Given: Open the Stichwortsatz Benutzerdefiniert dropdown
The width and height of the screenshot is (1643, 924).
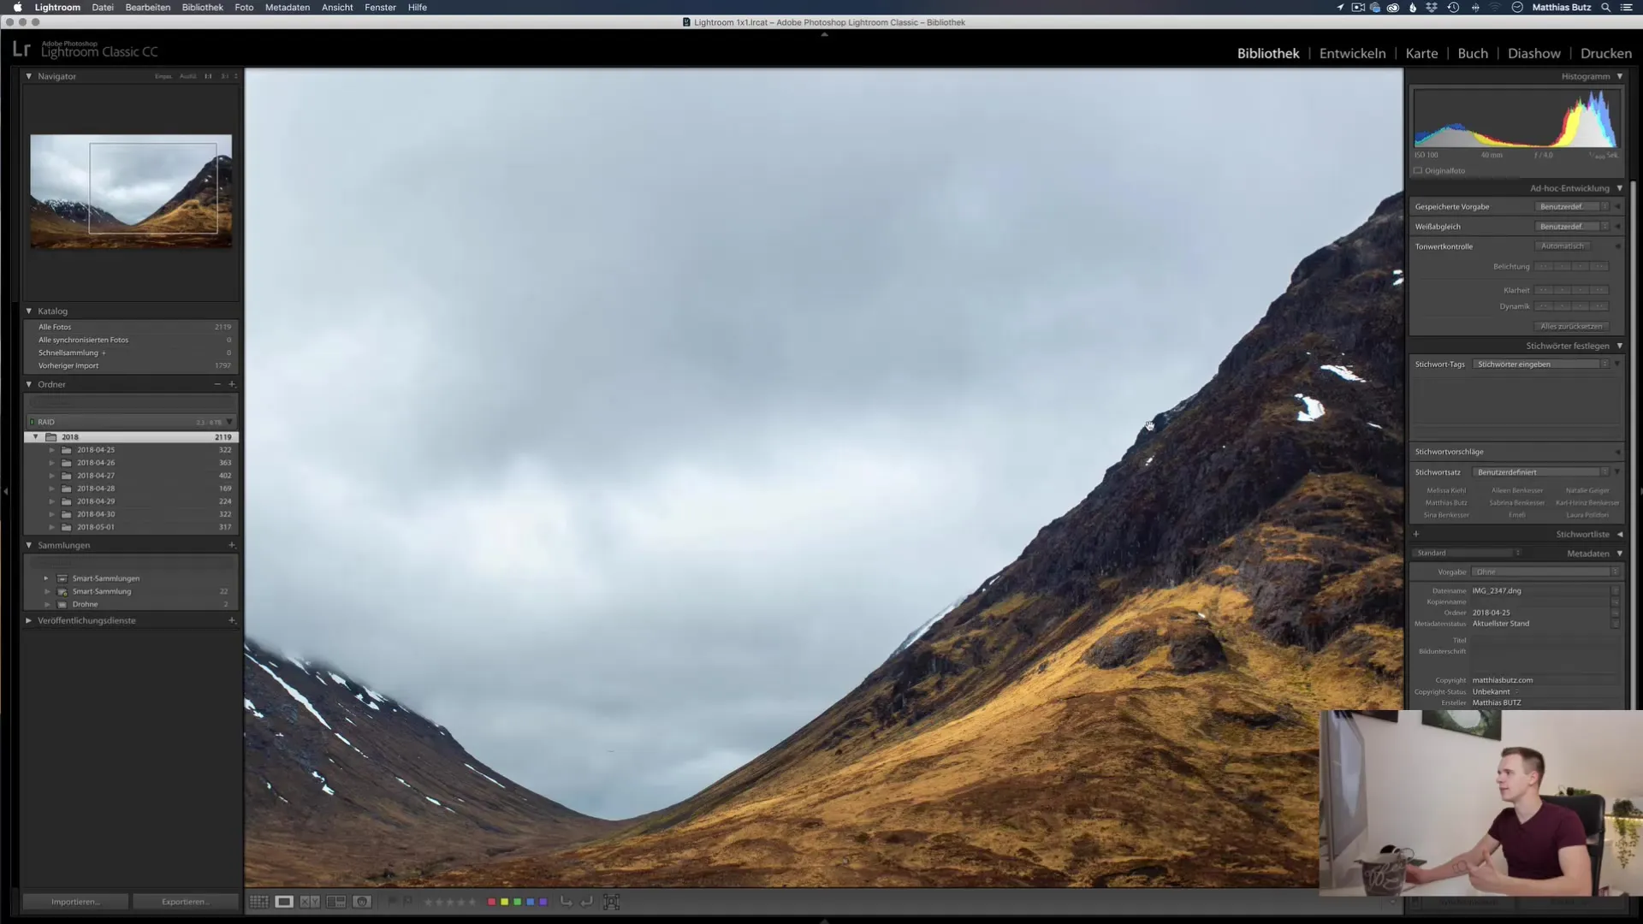Looking at the screenshot, I should tap(1541, 472).
